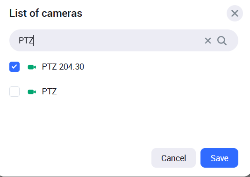Click the magnifying glass search icon

[222, 41]
